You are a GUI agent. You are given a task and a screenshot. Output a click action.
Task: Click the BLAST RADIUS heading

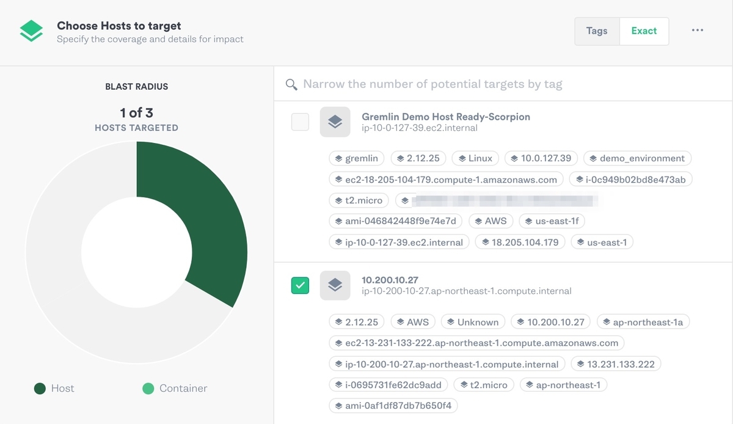(137, 87)
